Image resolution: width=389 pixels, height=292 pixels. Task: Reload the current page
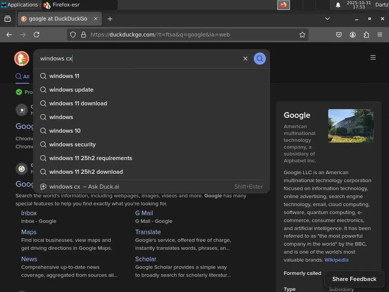pyautogui.click(x=36, y=35)
